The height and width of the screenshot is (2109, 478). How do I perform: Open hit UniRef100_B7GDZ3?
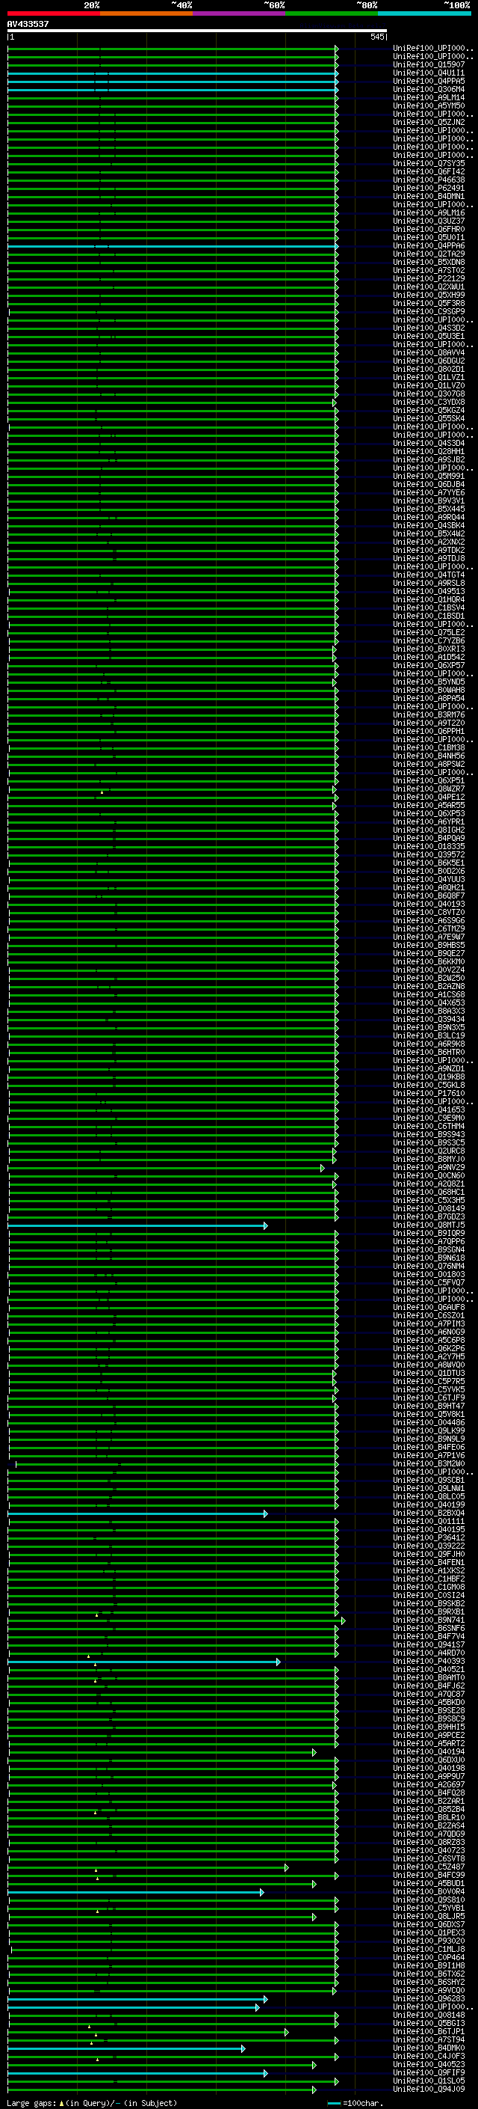click(x=429, y=1216)
